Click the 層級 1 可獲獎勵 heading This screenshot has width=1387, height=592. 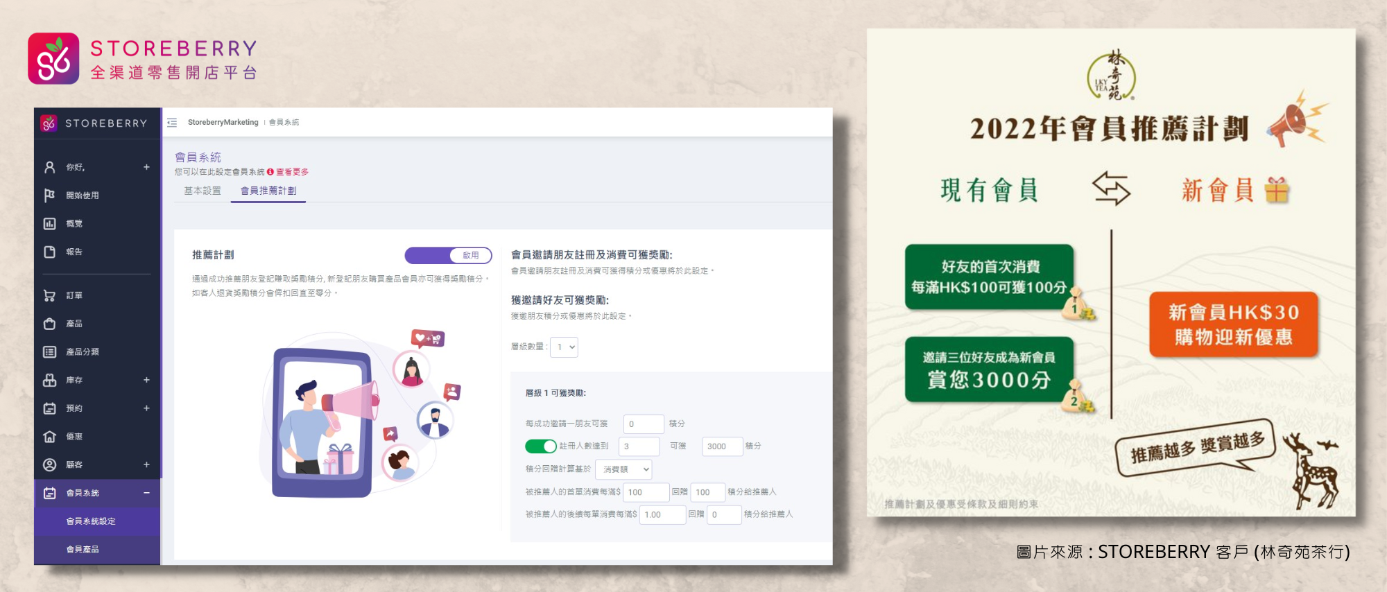[x=555, y=393]
